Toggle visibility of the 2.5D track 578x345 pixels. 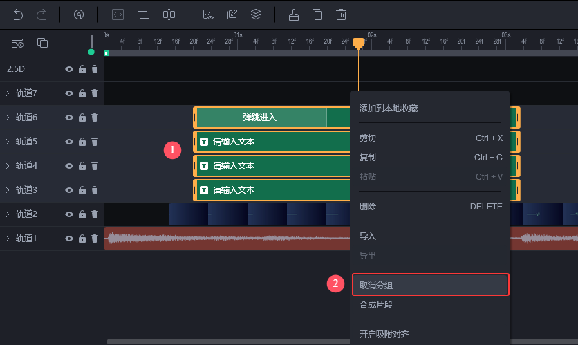[69, 69]
